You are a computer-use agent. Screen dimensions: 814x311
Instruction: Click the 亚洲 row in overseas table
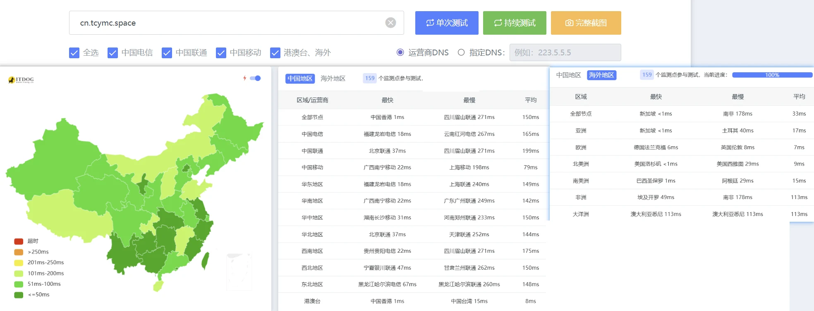(x=681, y=131)
